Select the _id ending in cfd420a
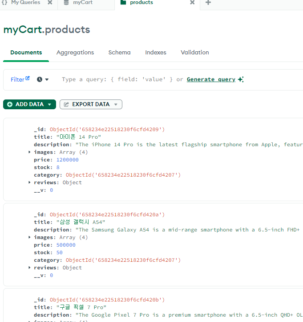 (107, 215)
